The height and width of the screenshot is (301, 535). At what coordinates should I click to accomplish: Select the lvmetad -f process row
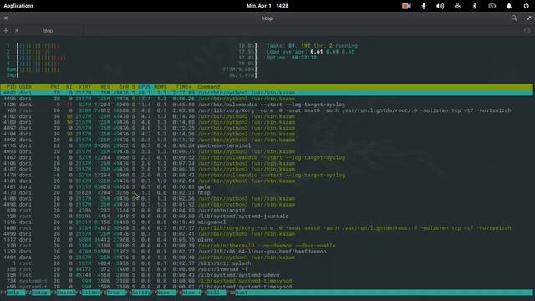point(267,269)
